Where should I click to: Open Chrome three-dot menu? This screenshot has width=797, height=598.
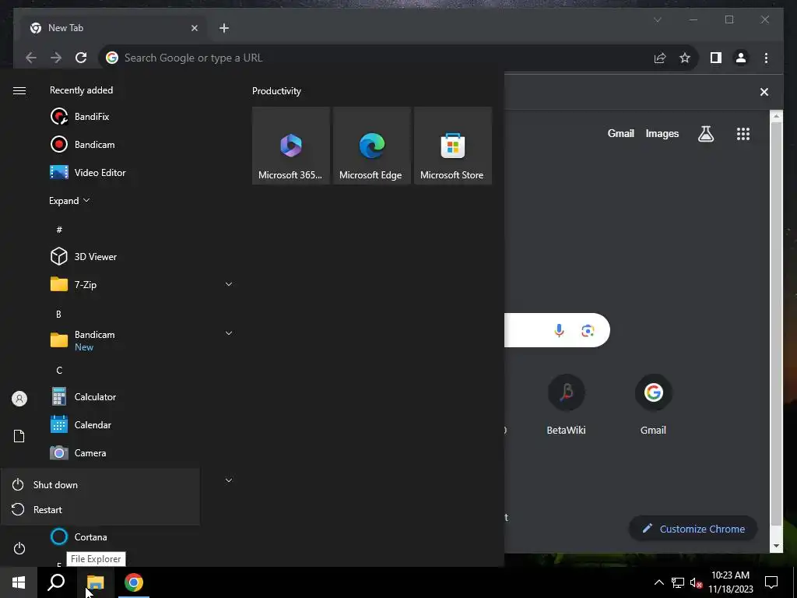click(766, 58)
